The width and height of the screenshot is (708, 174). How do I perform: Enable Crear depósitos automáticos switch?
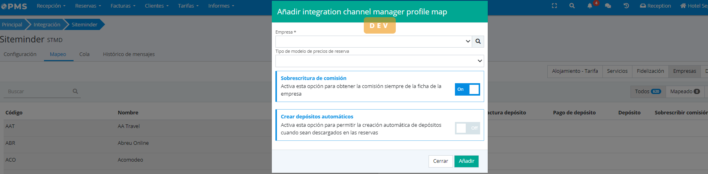pos(467,128)
